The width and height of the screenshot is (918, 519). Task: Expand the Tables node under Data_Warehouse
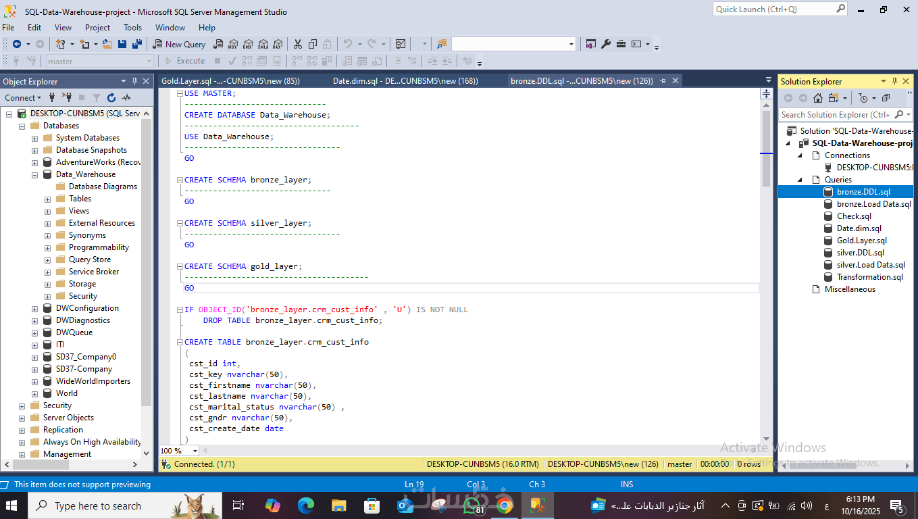[48, 199]
